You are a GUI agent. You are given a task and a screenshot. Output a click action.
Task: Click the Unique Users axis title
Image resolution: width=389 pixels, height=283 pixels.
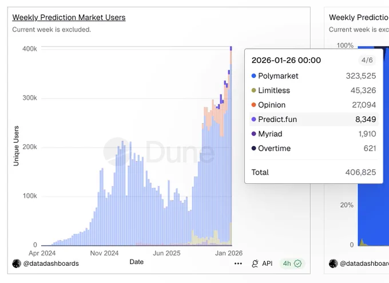[x=16, y=146]
